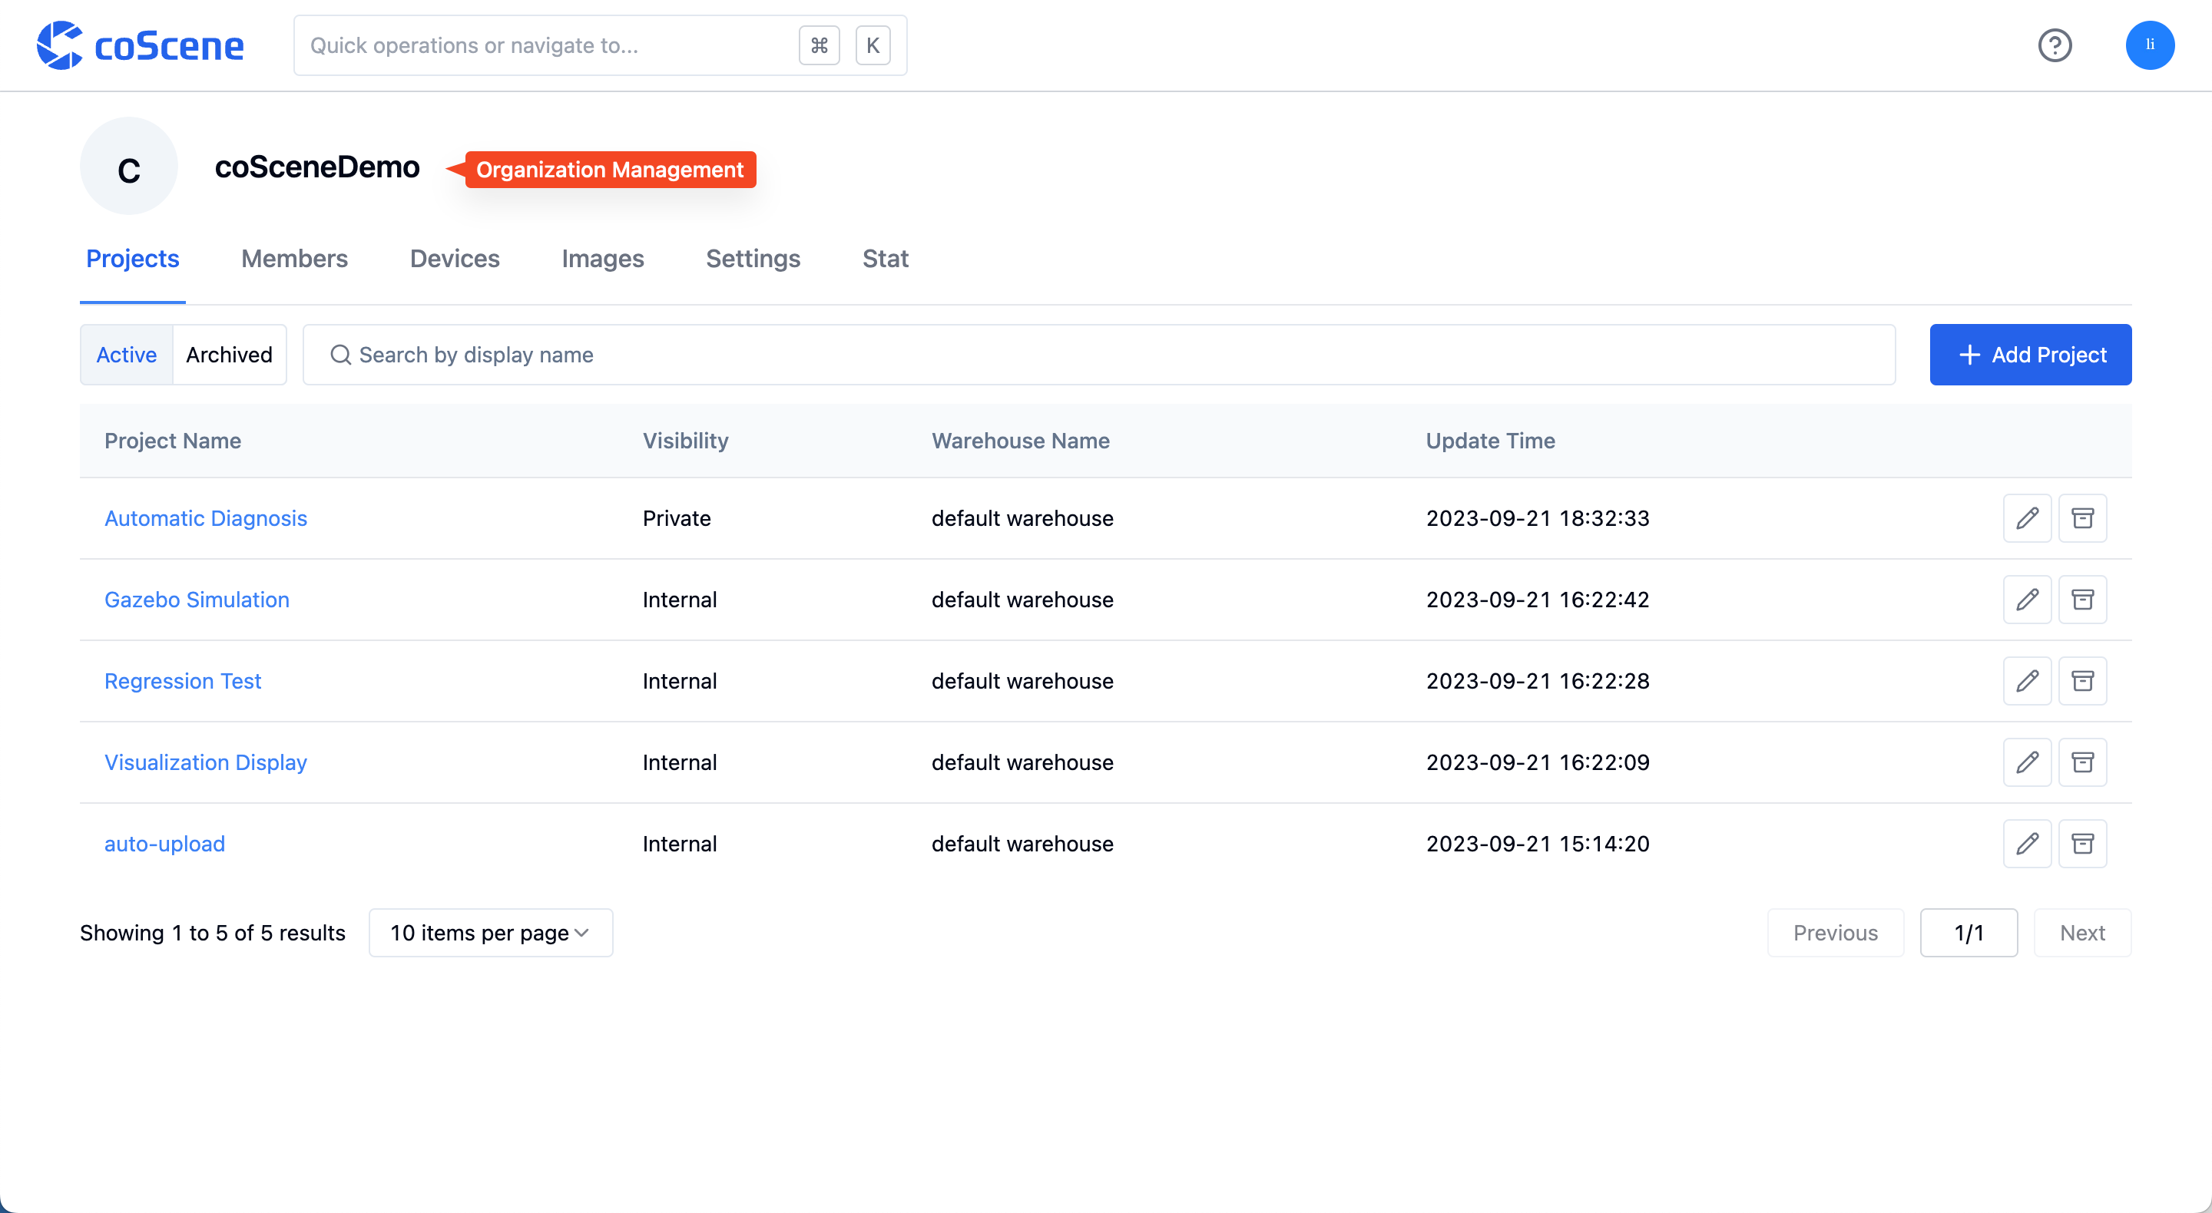Edit the Regression Test project

(2027, 681)
